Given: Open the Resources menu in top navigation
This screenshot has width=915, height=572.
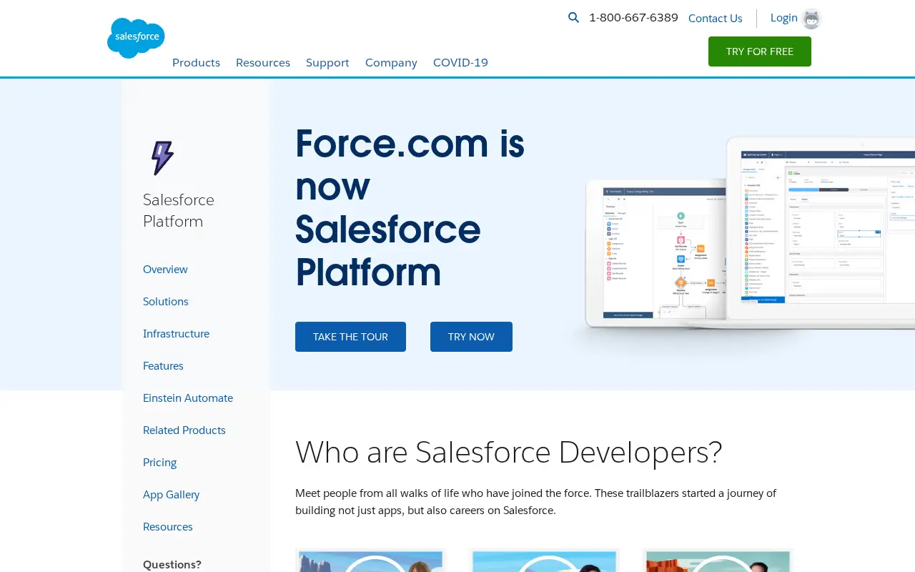Looking at the screenshot, I should pos(263,62).
